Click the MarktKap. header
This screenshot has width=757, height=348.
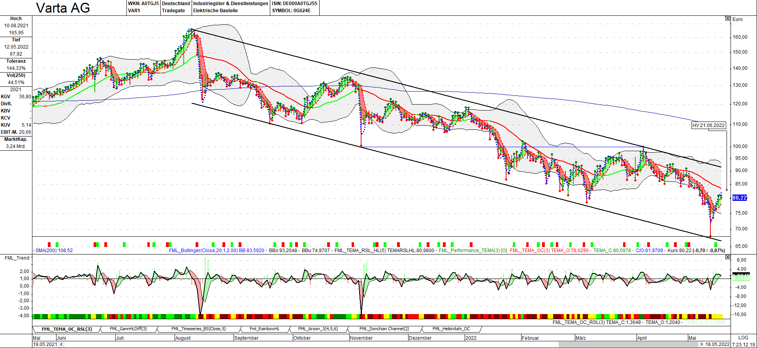[x=16, y=139]
